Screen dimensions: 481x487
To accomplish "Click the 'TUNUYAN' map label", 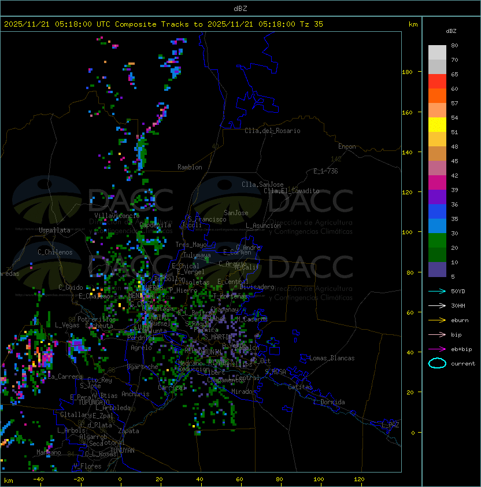I will point(123,451).
